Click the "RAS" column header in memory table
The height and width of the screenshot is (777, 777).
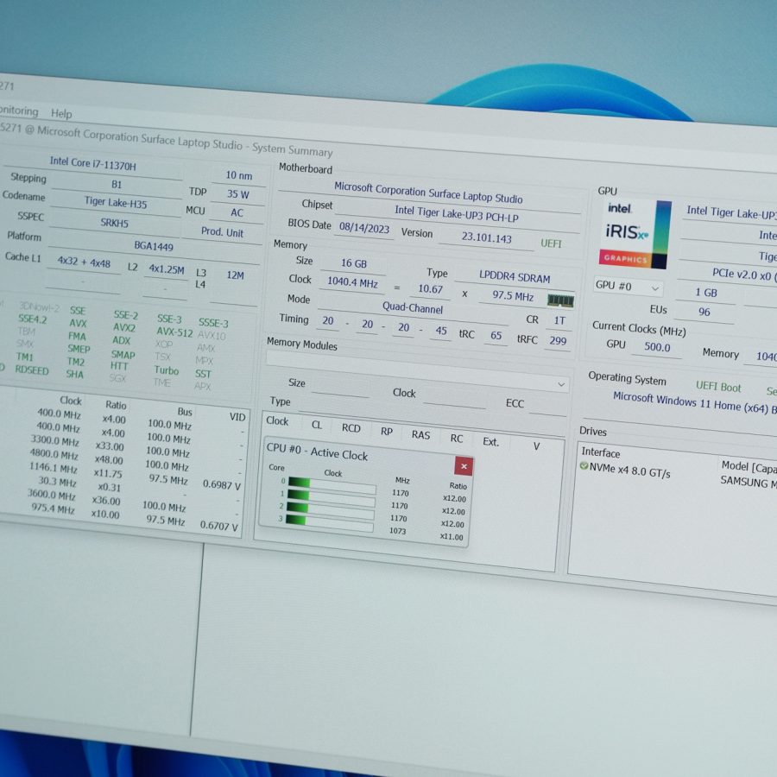pyautogui.click(x=420, y=434)
